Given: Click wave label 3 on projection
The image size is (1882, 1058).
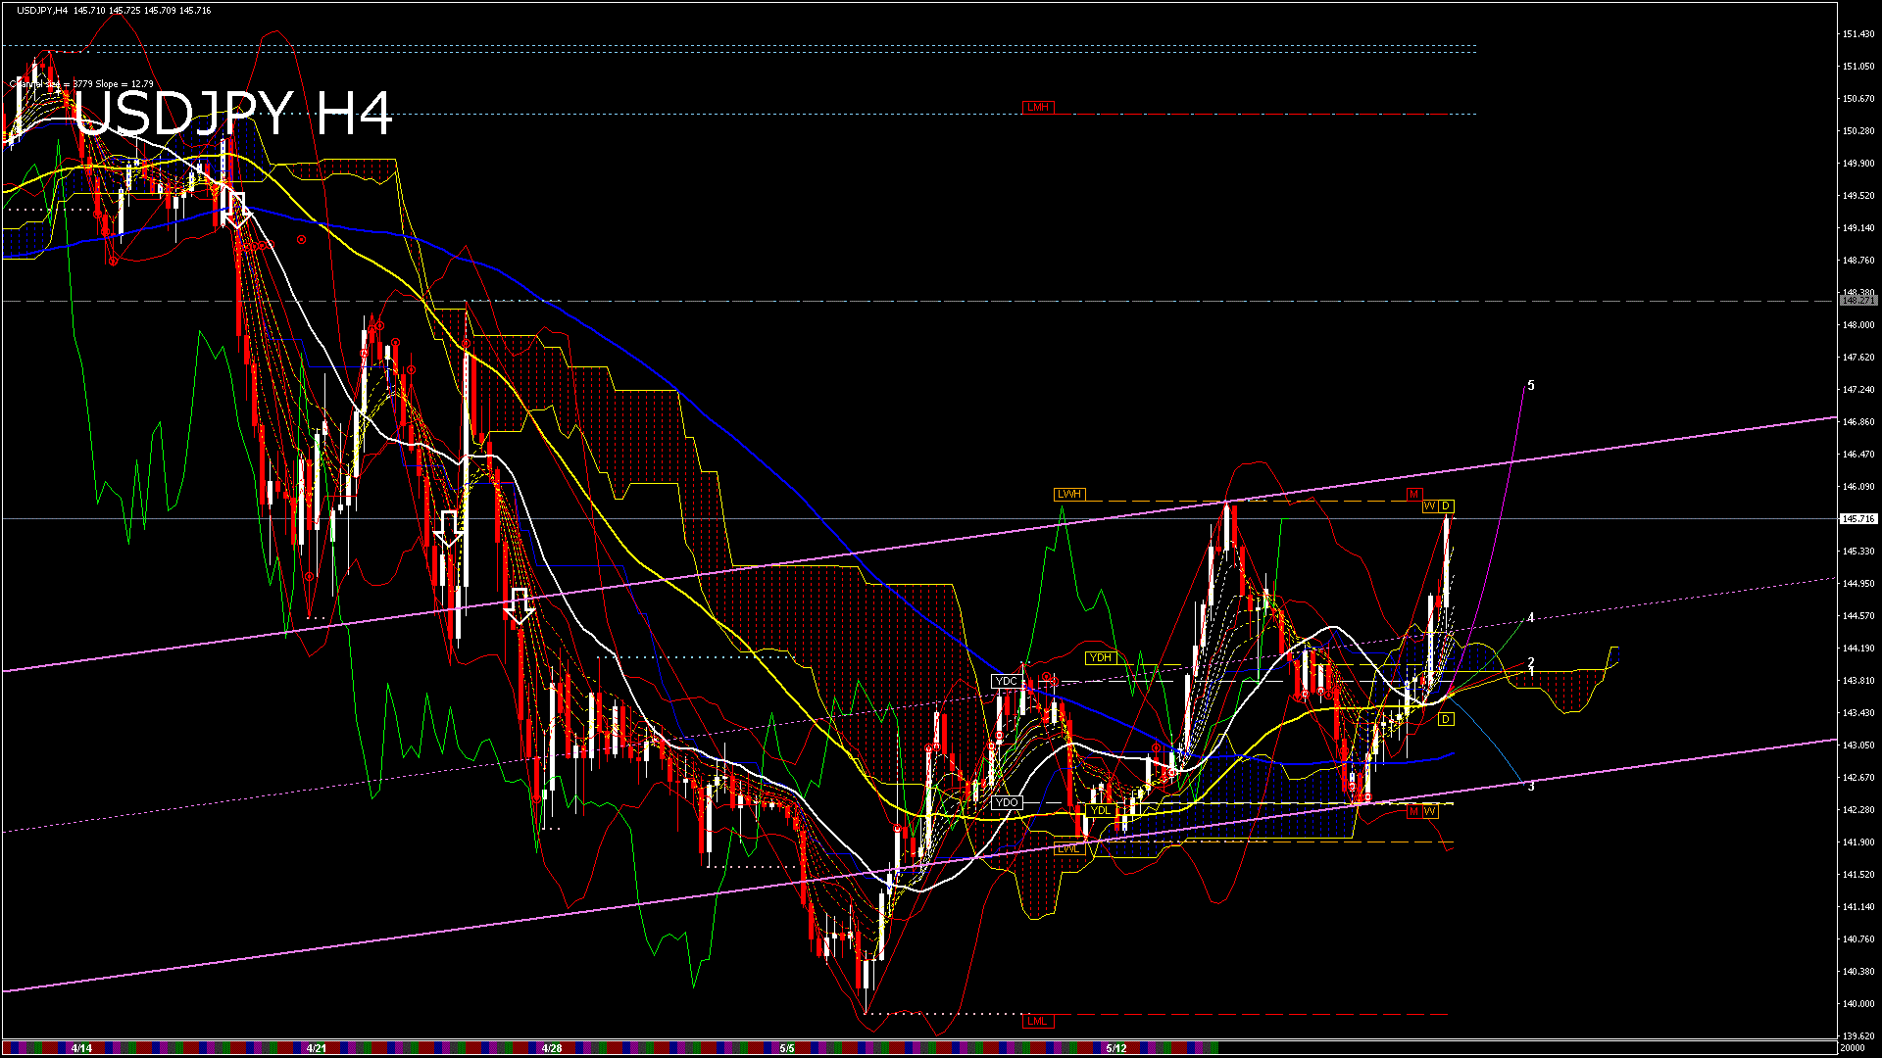Looking at the screenshot, I should point(1531,787).
